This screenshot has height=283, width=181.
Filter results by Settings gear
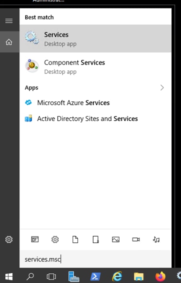coord(55,239)
